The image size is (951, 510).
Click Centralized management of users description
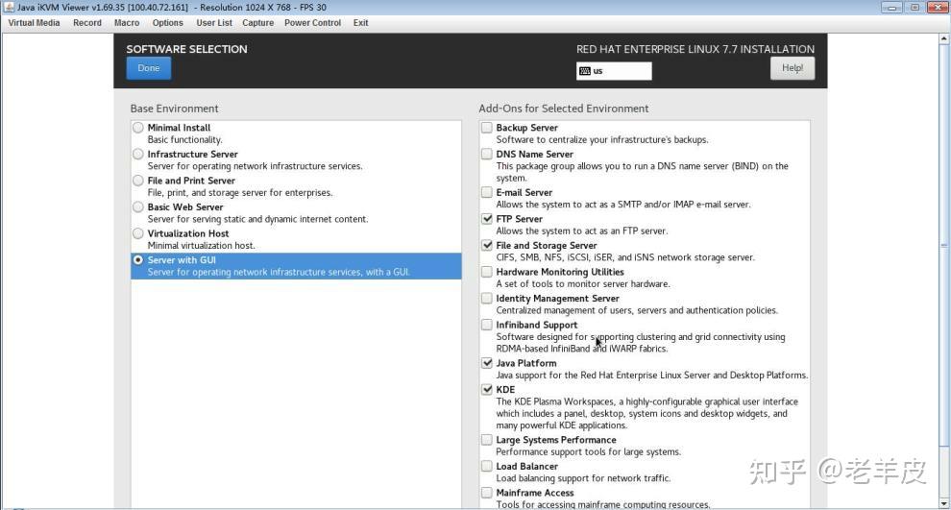[x=637, y=310]
